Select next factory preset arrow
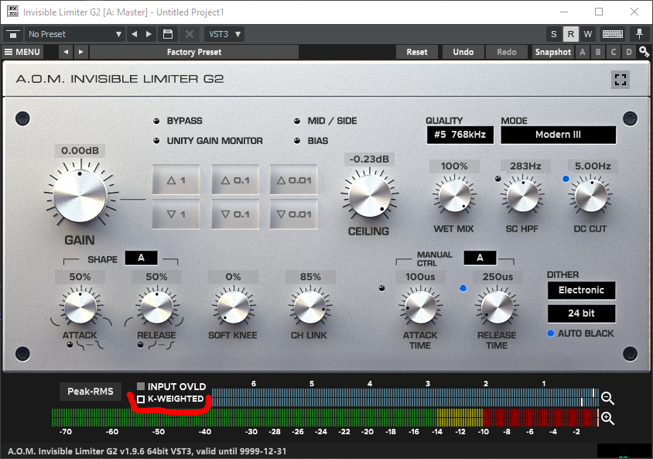 point(80,52)
